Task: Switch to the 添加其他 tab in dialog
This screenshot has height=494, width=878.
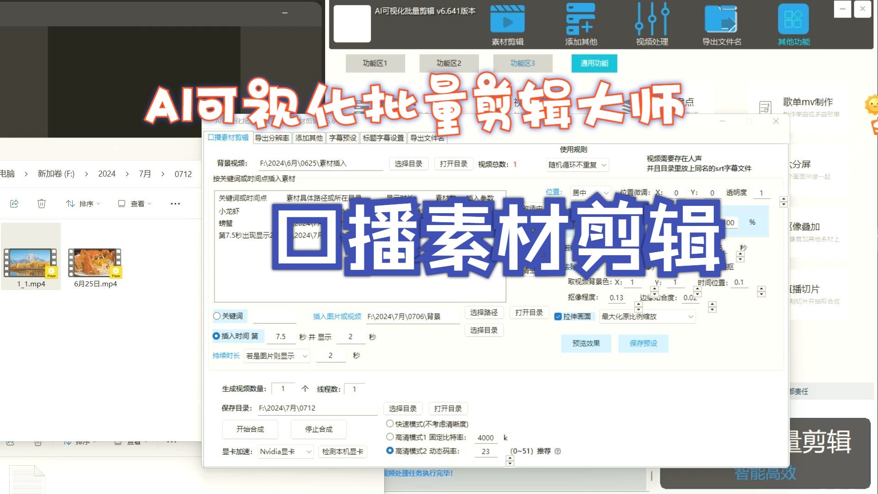Action: 309,138
